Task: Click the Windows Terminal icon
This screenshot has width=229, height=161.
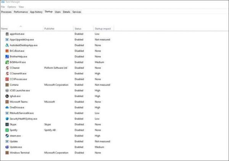Action: pyautogui.click(x=7, y=153)
